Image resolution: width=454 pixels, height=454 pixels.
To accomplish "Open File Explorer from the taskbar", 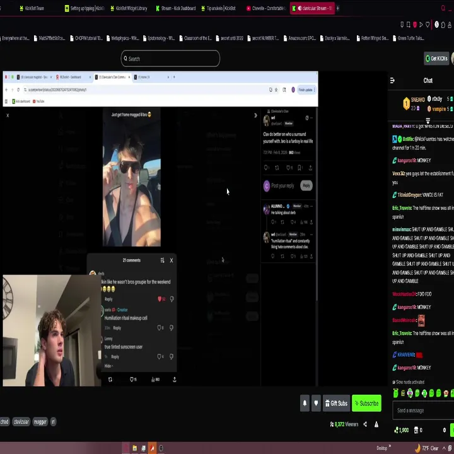I will [x=135, y=448].
